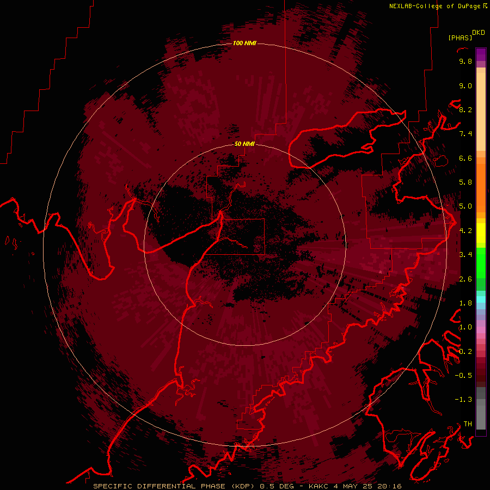Click the 5.0 legend value
This screenshot has width=490, height=490.
click(x=465, y=206)
